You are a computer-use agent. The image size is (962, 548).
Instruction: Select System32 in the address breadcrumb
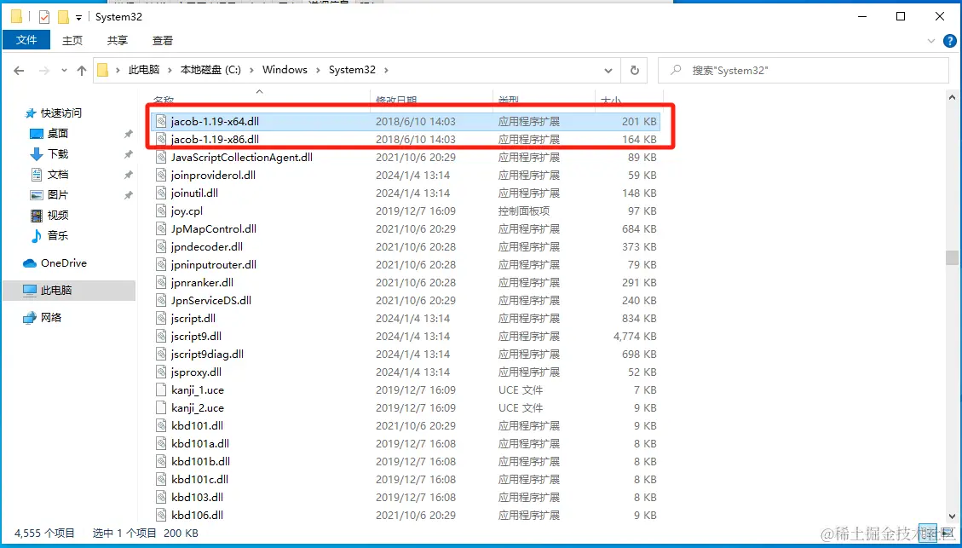pyautogui.click(x=352, y=70)
